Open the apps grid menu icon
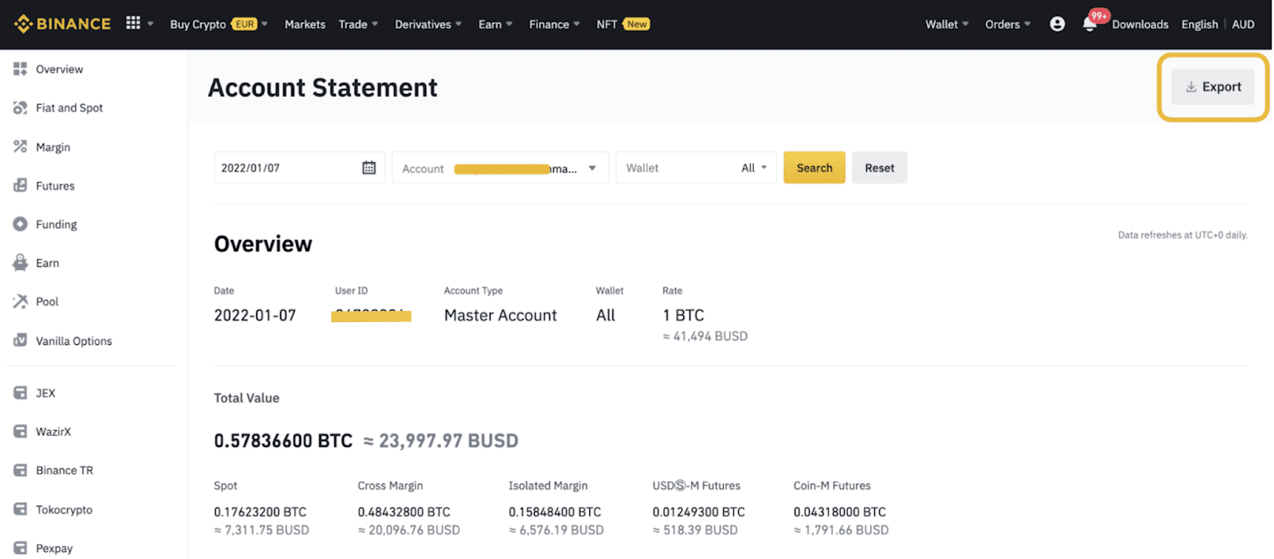 click(133, 23)
